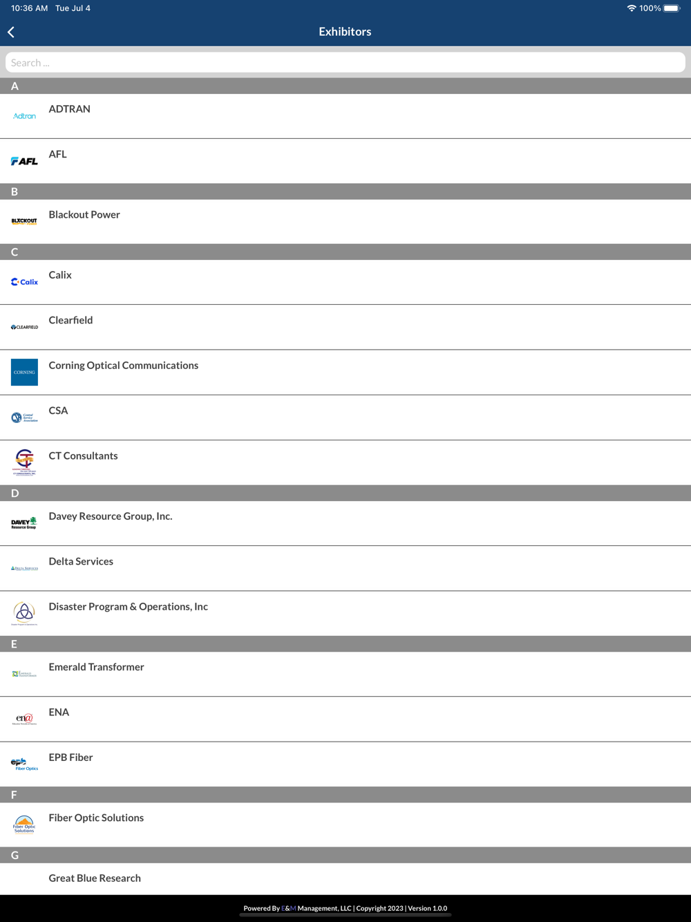Tap the blue Corning logo
691x922 pixels.
(24, 373)
